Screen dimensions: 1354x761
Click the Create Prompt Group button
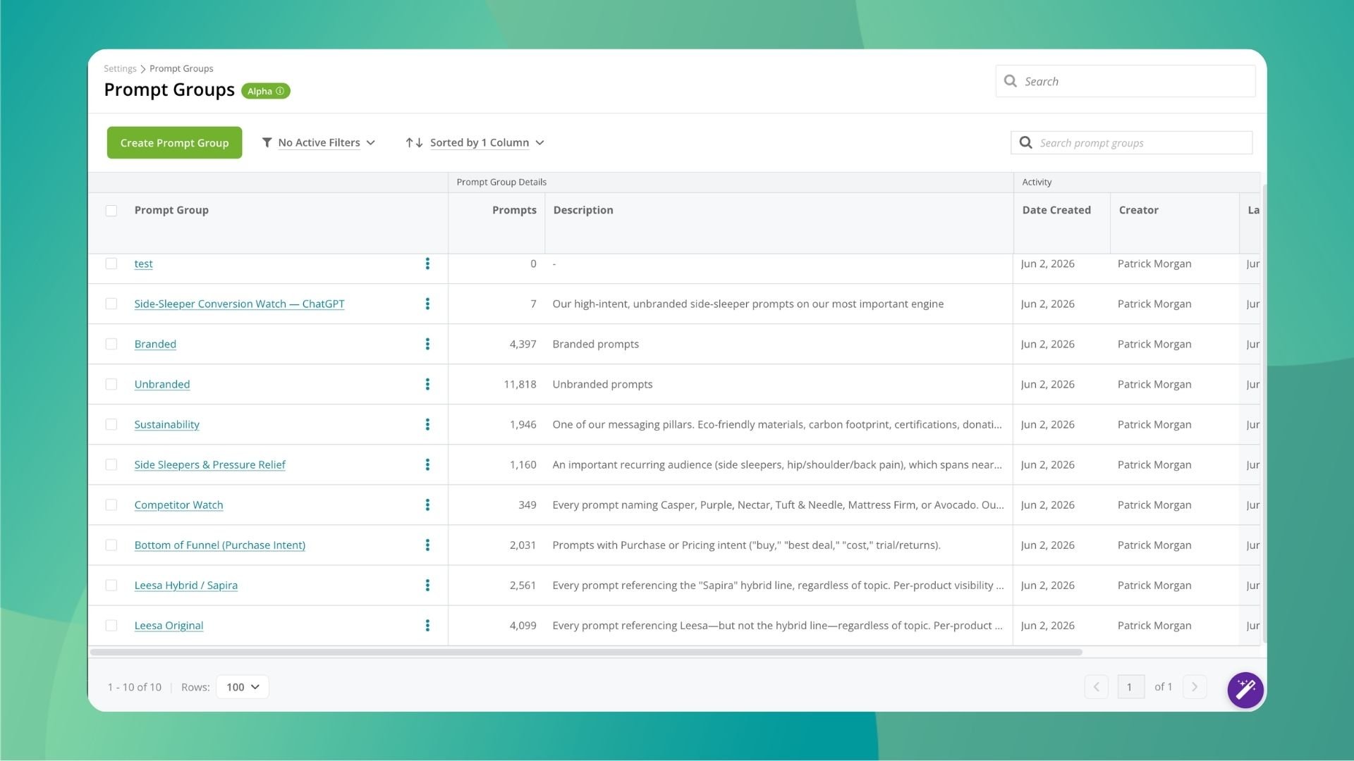(x=174, y=142)
